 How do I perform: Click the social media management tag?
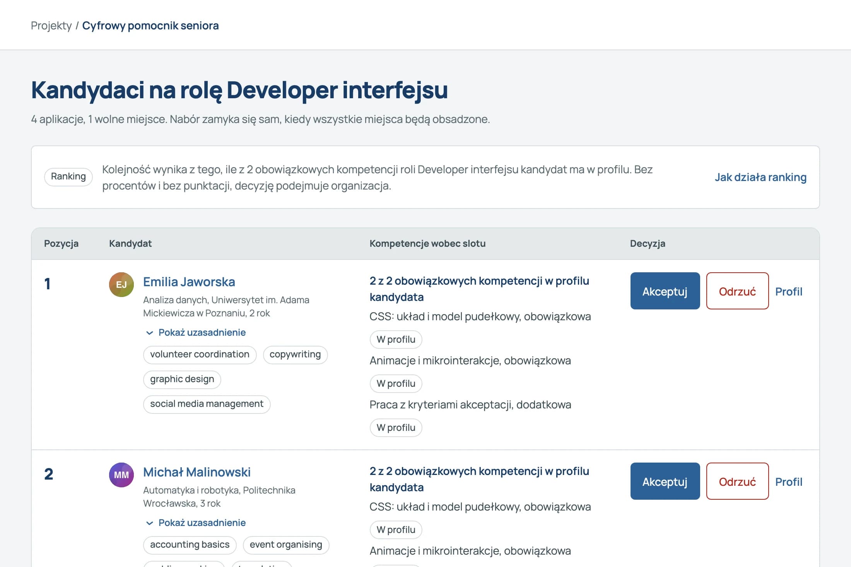(x=207, y=404)
